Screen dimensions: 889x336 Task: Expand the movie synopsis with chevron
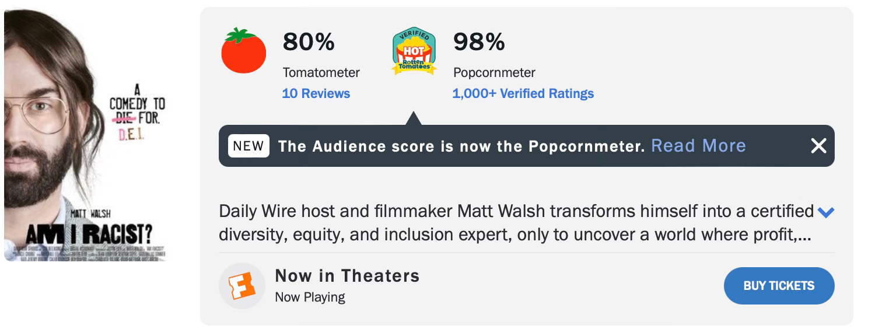826,212
